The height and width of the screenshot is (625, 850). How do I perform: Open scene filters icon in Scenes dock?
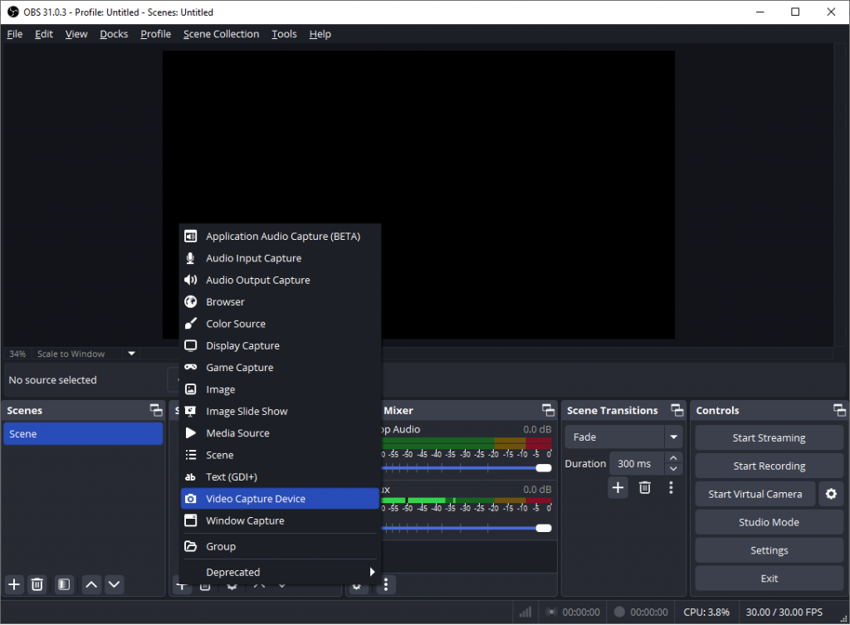pyautogui.click(x=64, y=584)
